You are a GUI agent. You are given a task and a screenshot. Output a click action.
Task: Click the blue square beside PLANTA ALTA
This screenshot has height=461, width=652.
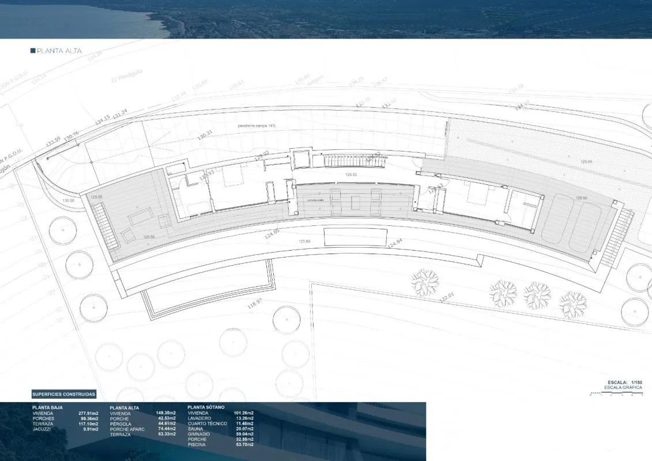[x=33, y=51]
